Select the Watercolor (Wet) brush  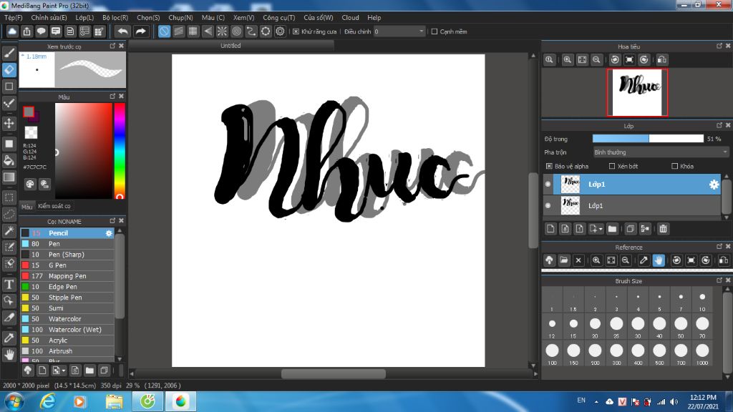tap(67, 330)
